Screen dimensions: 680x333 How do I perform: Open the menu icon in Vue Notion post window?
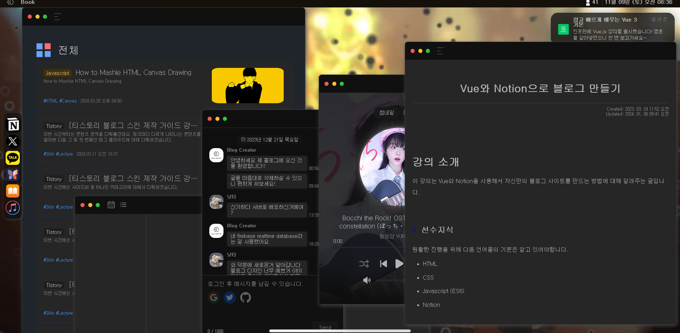440,51
